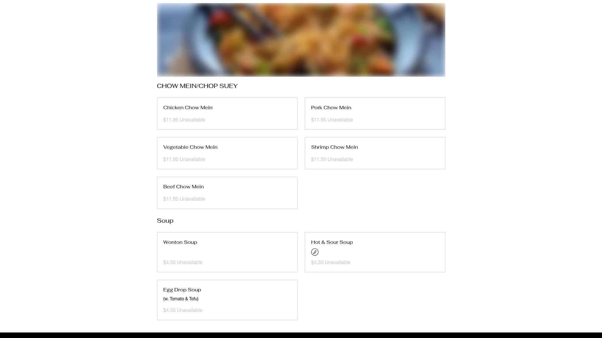The height and width of the screenshot is (338, 602).
Task: Choose the Shrimp Chow Mein card
Action: click(x=375, y=153)
